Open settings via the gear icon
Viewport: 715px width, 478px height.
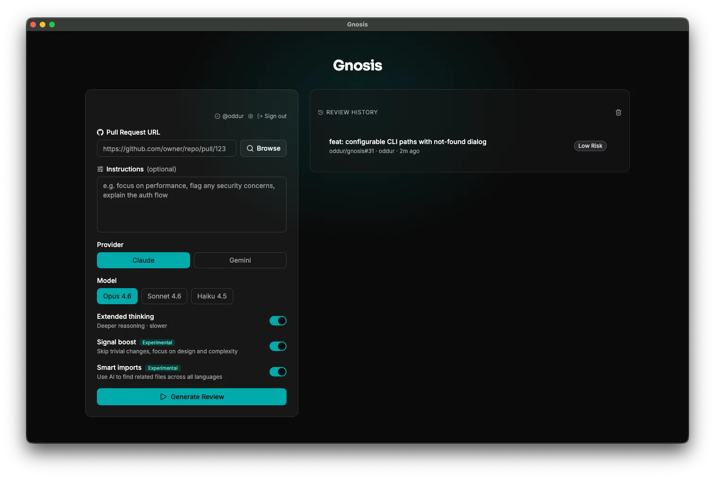click(251, 116)
